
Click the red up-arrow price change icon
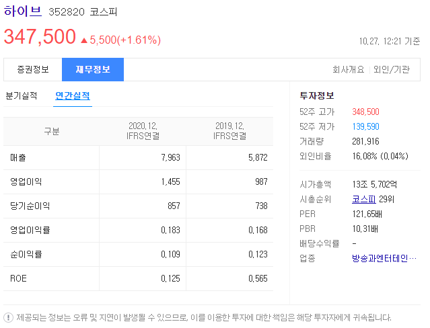pos(84,40)
